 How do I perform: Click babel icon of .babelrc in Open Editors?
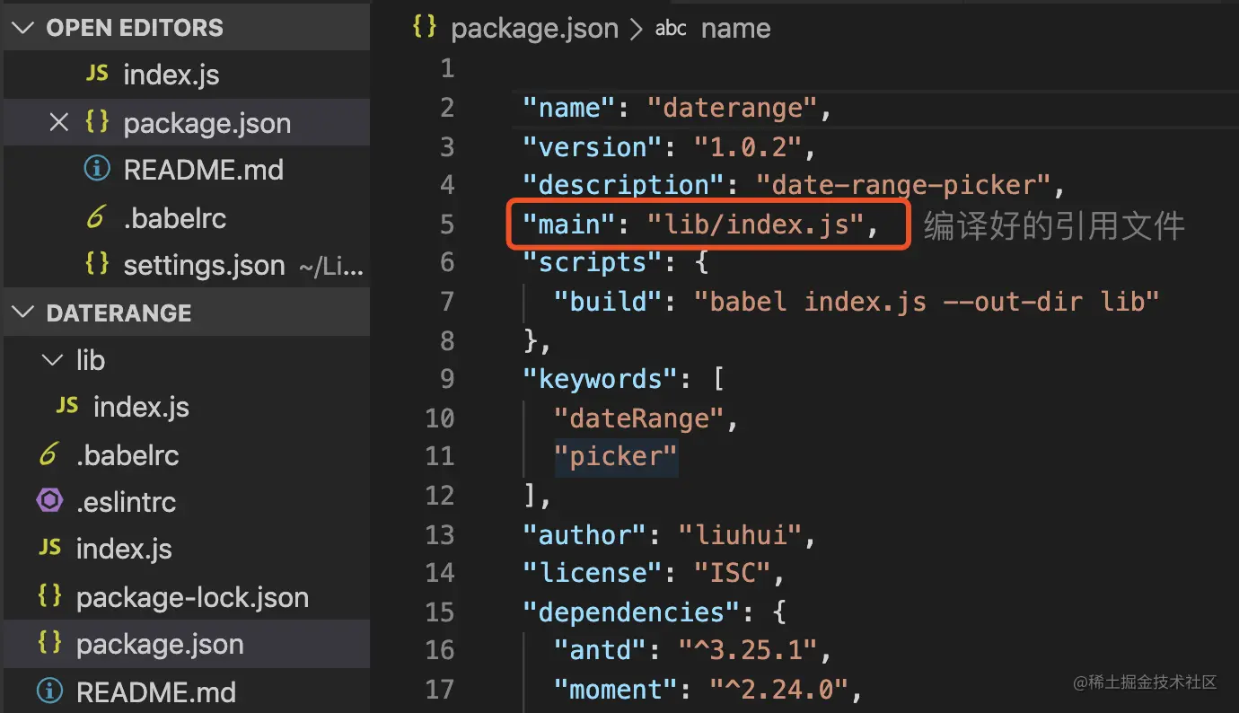(x=97, y=218)
